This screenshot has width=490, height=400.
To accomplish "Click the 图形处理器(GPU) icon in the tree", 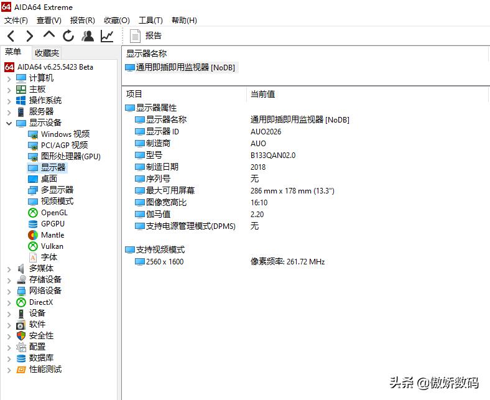I will tap(33, 157).
